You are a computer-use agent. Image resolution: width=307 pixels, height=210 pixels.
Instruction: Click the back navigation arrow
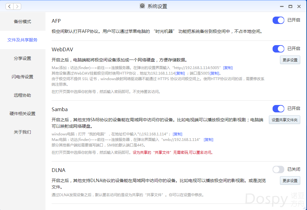(x=10, y=6)
